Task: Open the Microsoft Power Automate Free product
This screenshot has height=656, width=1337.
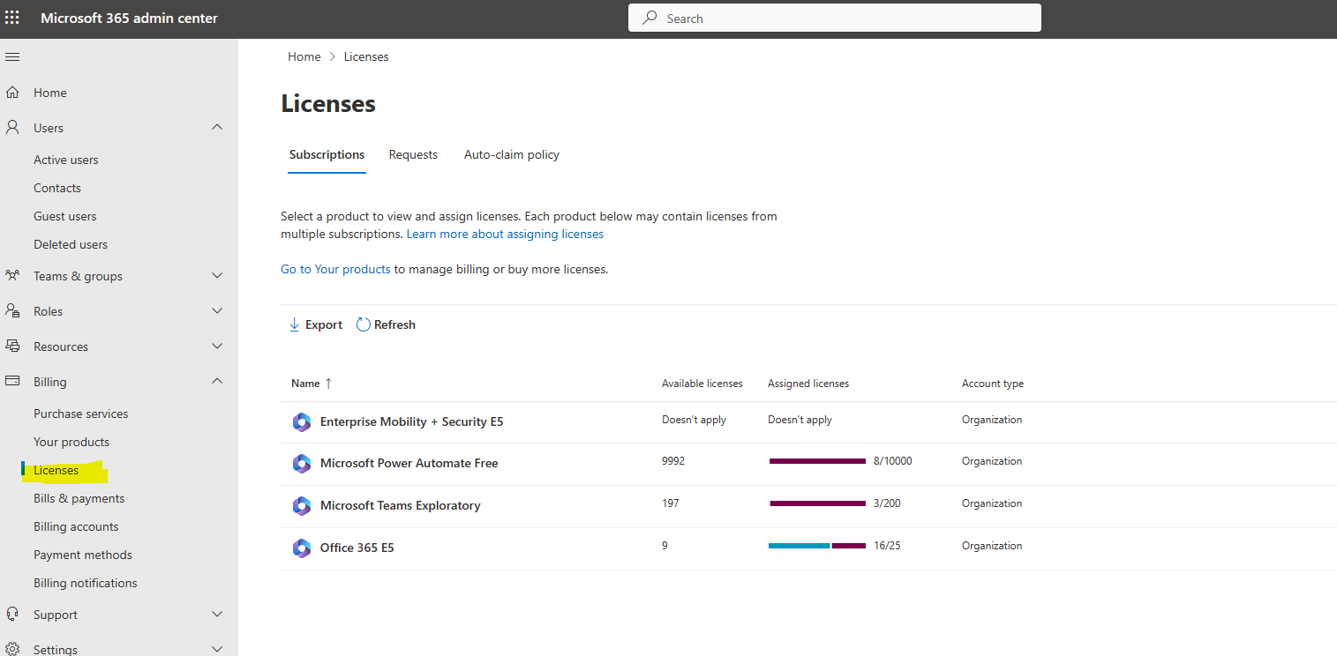Action: [x=409, y=463]
